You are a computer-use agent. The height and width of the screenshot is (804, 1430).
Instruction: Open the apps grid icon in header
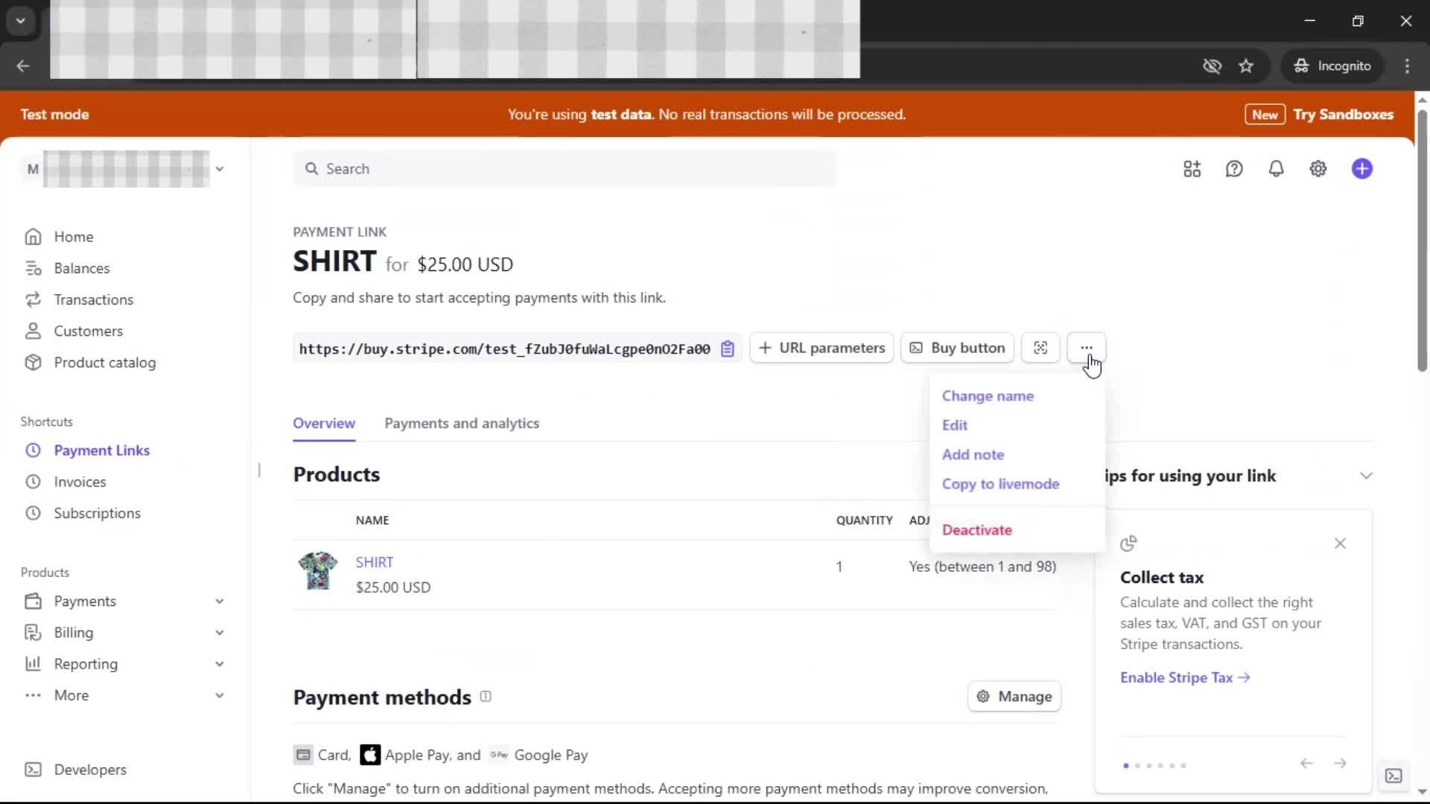coord(1192,169)
